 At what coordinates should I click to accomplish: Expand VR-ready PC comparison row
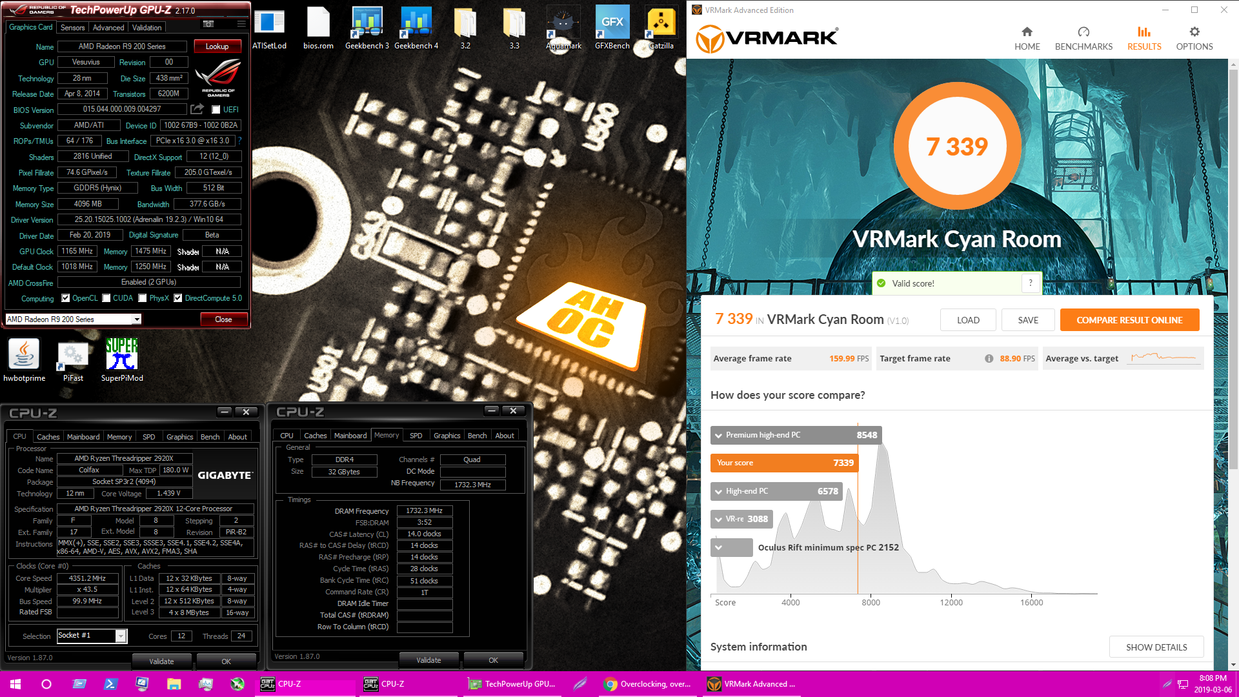click(718, 520)
